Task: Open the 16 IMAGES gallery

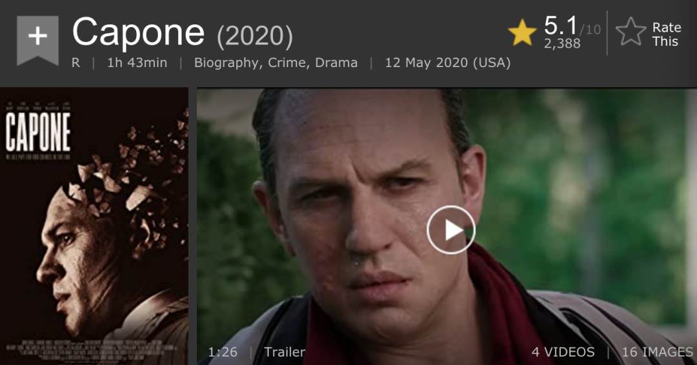Action: (658, 352)
